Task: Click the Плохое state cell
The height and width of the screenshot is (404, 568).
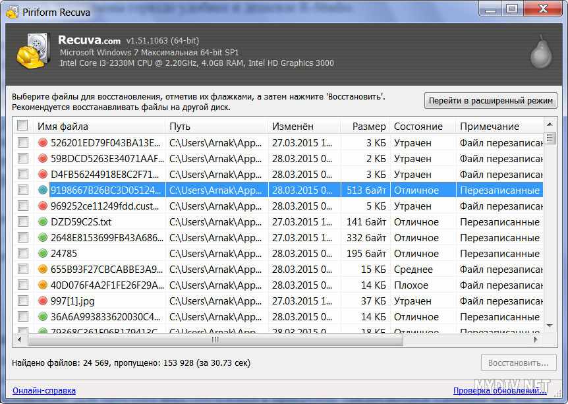Action: tap(411, 285)
